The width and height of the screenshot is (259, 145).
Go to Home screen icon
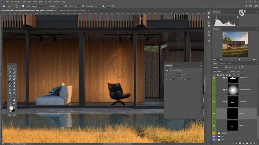pyautogui.click(x=4, y=6)
